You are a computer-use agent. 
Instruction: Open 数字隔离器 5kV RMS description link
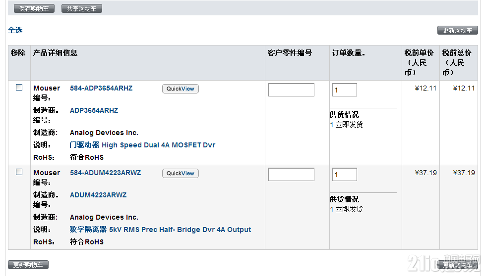point(160,230)
